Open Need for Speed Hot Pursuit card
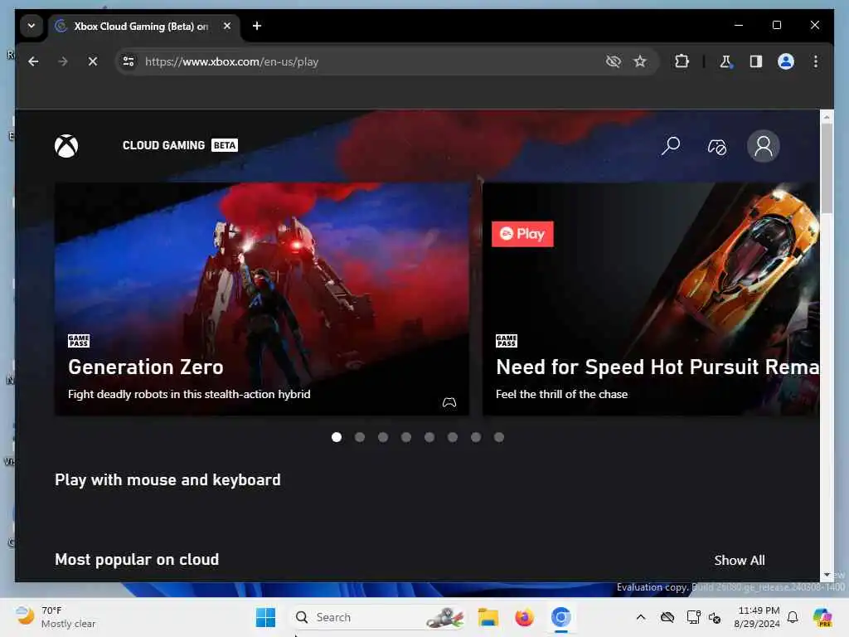Screen dimensions: 849x637 tap(651, 299)
